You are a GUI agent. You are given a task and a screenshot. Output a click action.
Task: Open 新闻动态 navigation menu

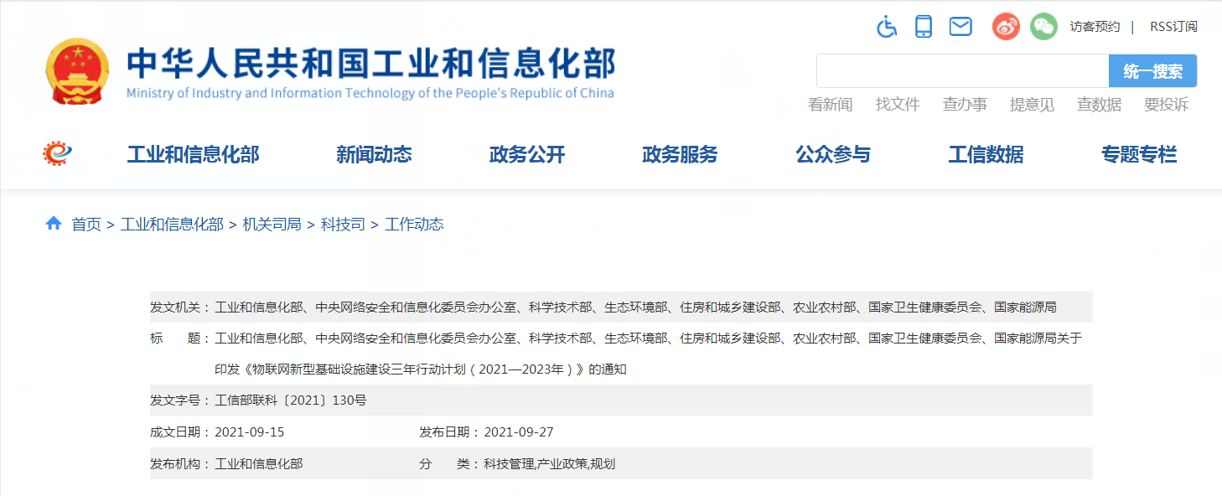374,154
